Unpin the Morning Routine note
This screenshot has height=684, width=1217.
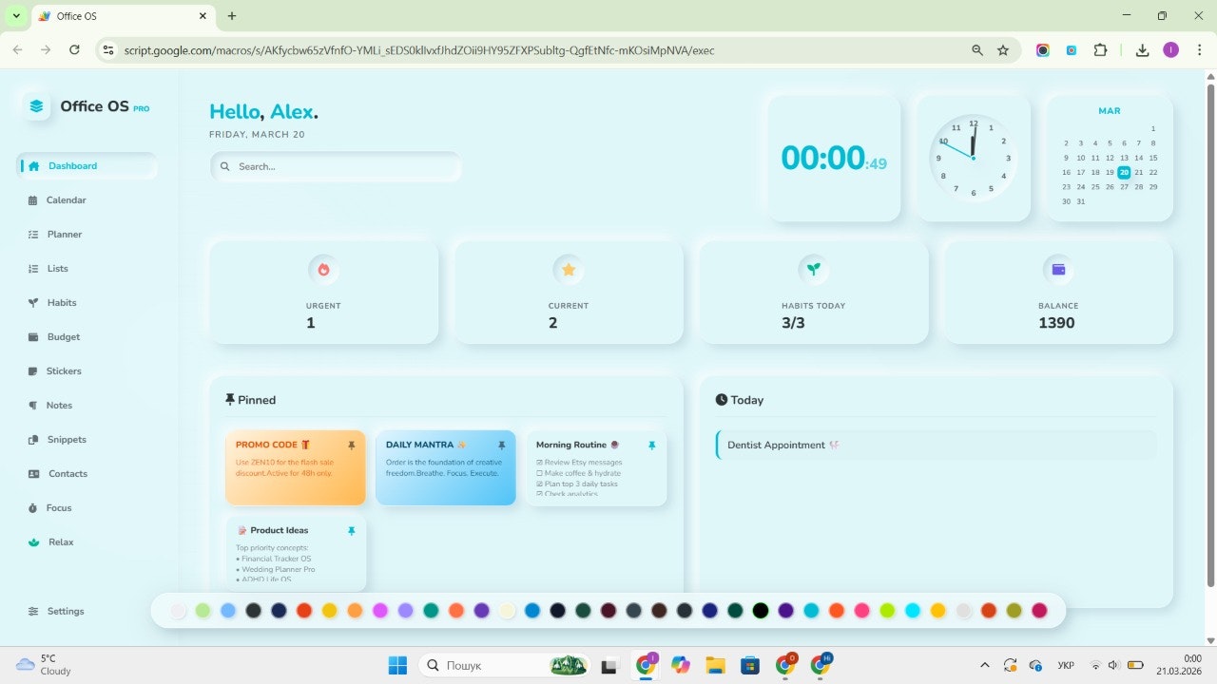point(652,445)
